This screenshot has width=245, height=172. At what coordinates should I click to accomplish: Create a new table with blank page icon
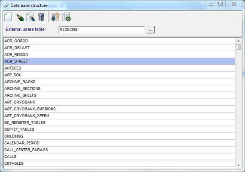tap(8, 17)
